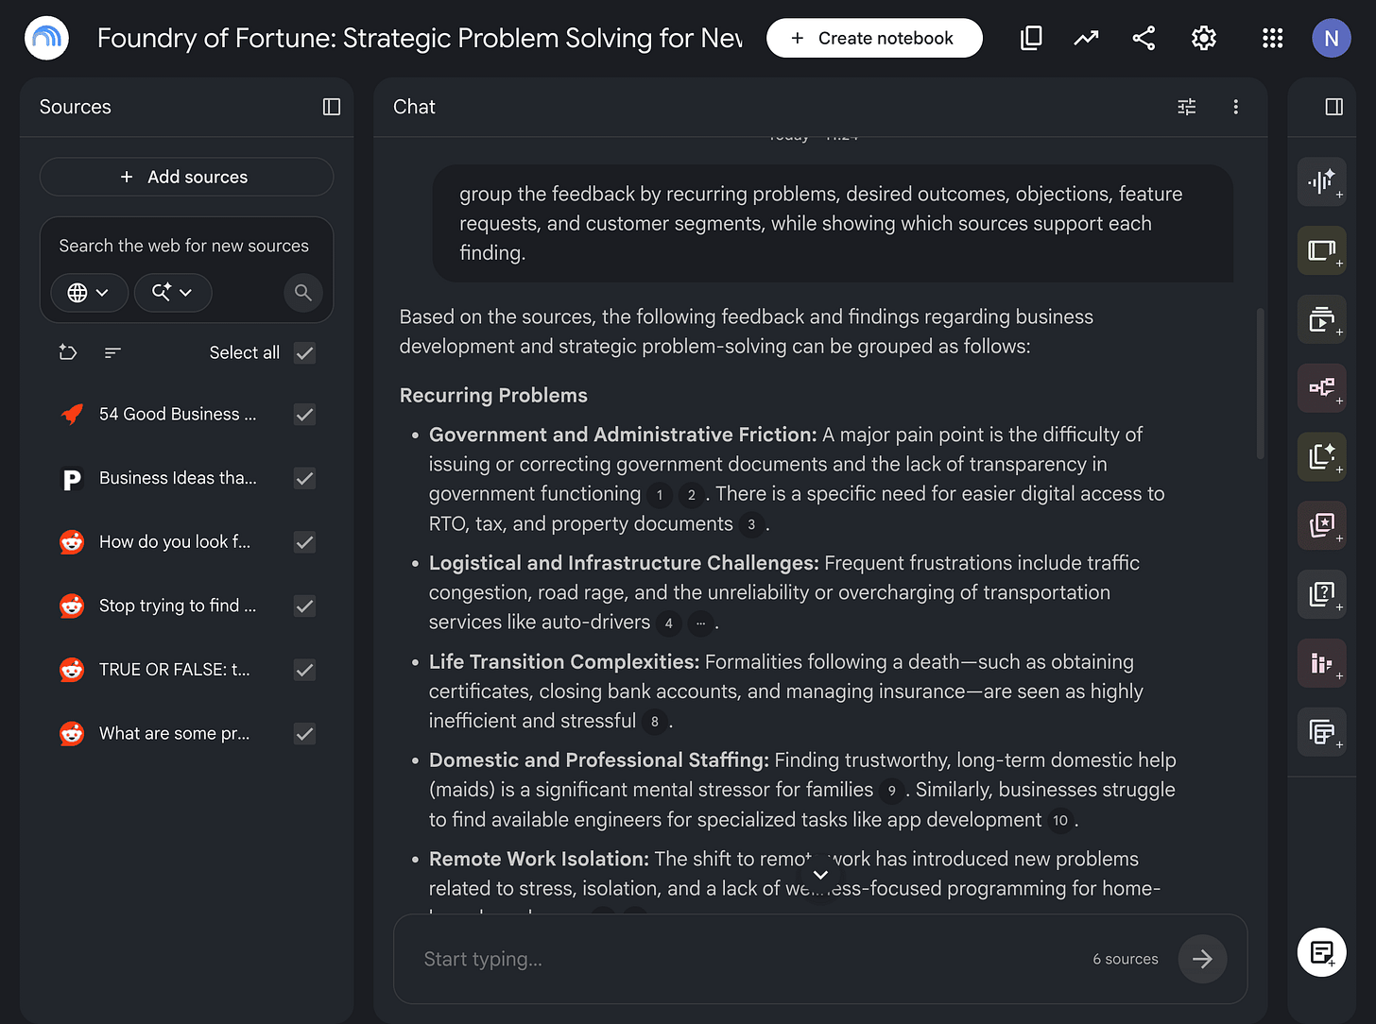1376x1024 pixels.
Task: Jump to bottom of chat chevron
Action: coord(820,875)
